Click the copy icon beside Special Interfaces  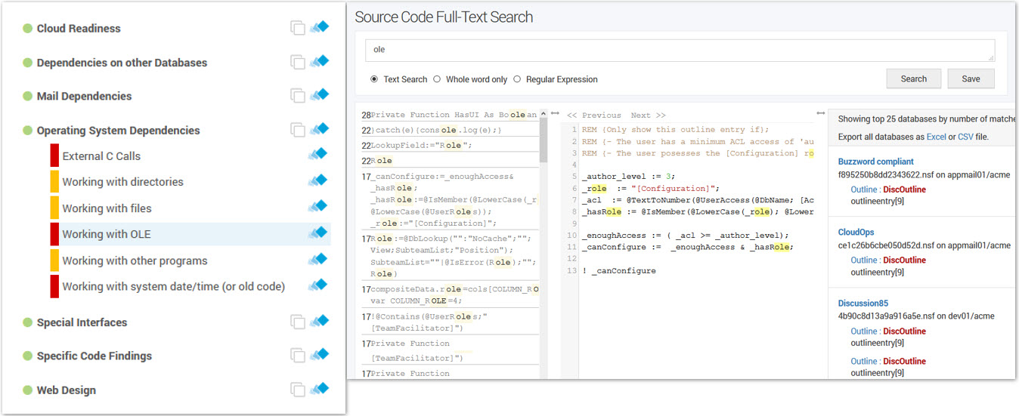click(x=297, y=322)
